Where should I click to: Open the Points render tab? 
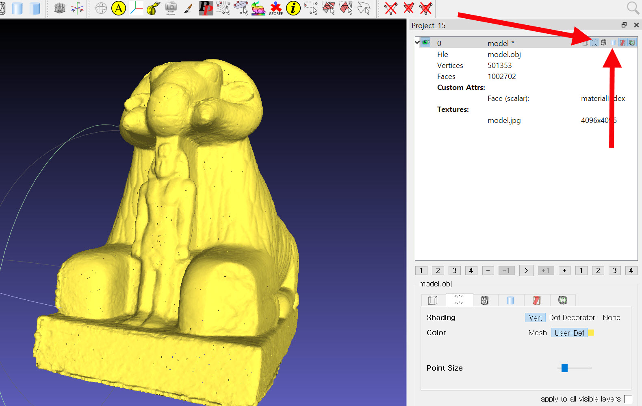(459, 300)
